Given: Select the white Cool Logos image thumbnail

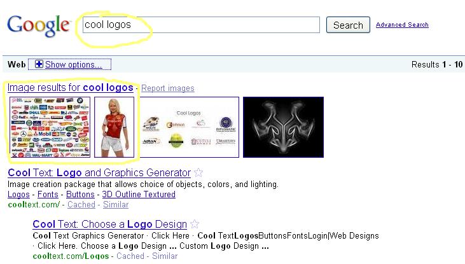Looking at the screenshot, I should [x=189, y=127].
